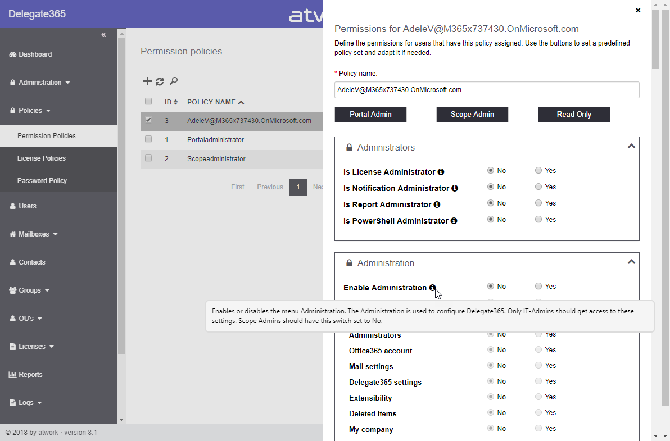Set Office365 account to Yes

pyautogui.click(x=538, y=349)
